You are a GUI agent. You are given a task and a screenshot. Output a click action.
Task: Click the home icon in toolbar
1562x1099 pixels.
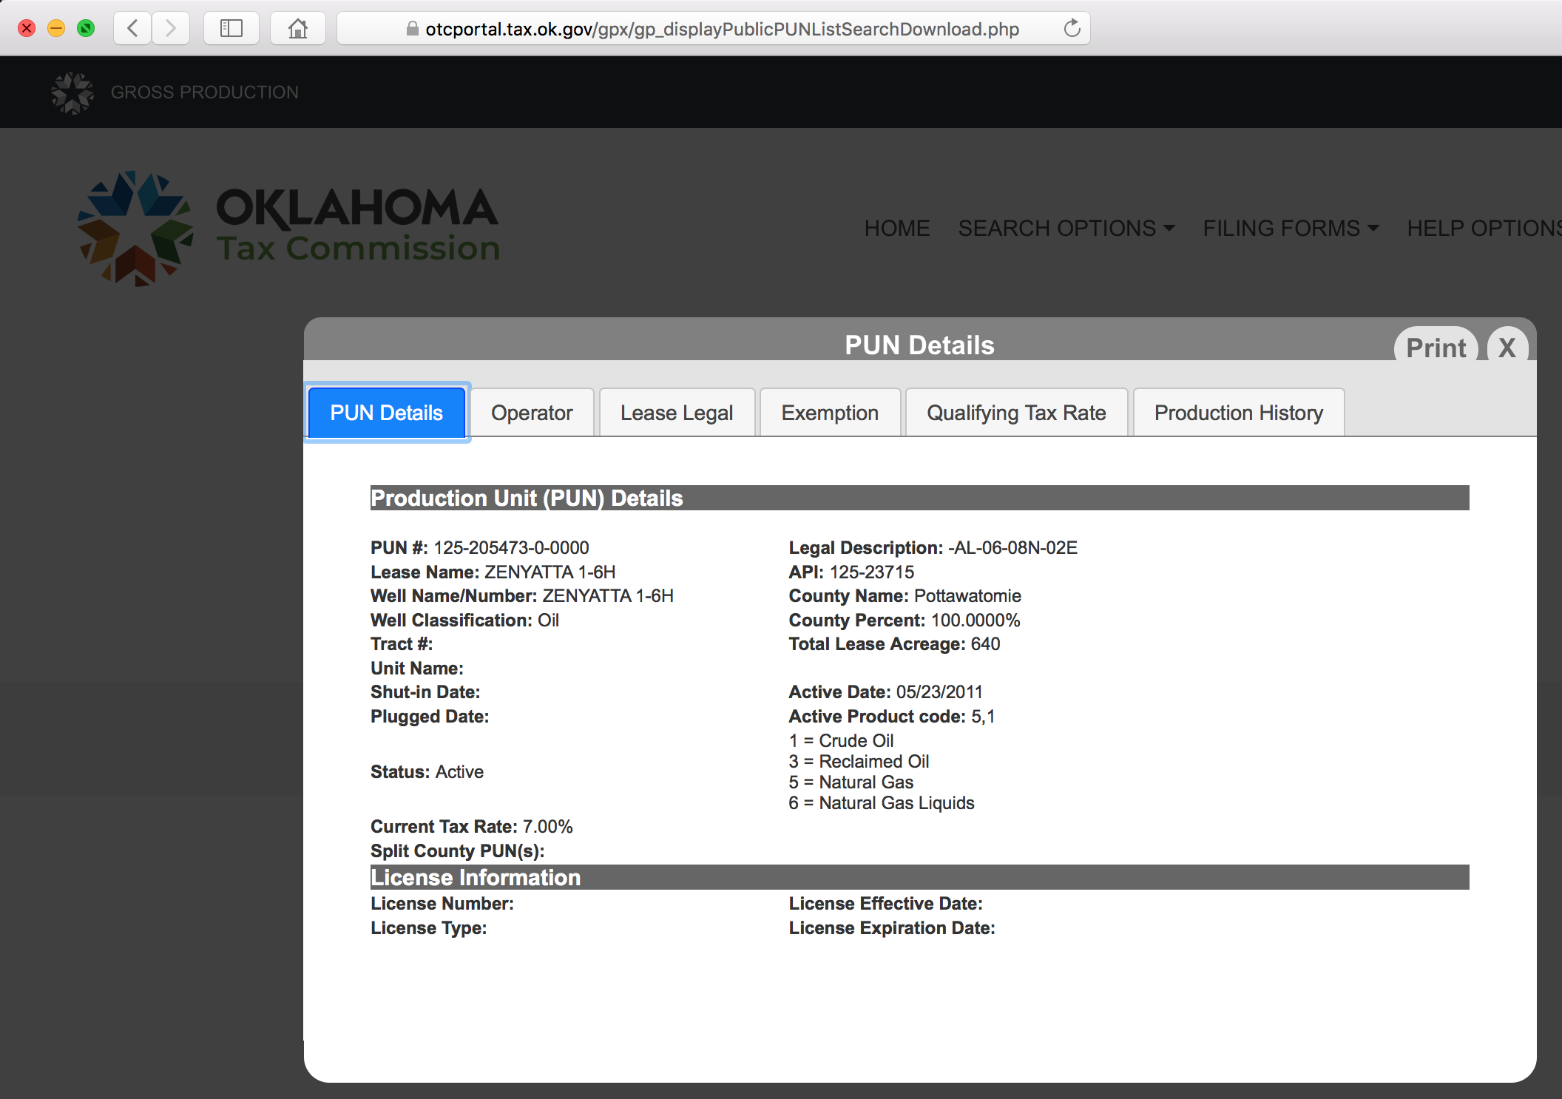298,29
